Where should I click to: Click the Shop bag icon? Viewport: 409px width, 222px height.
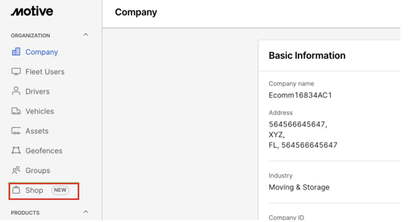[16, 190]
